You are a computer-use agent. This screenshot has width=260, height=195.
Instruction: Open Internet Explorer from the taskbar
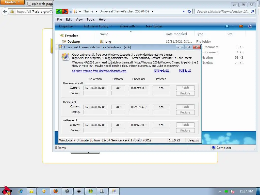coord(21,191)
